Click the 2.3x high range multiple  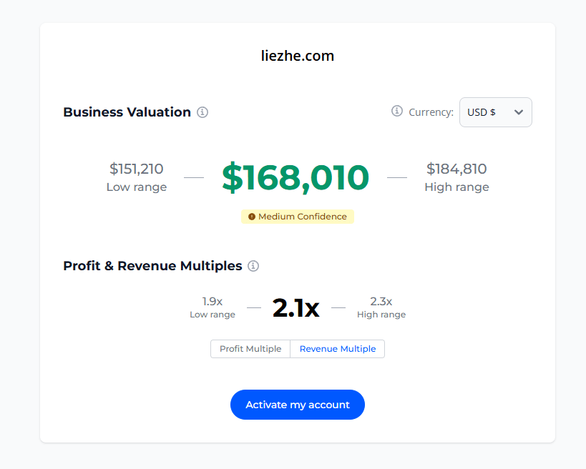tap(381, 301)
